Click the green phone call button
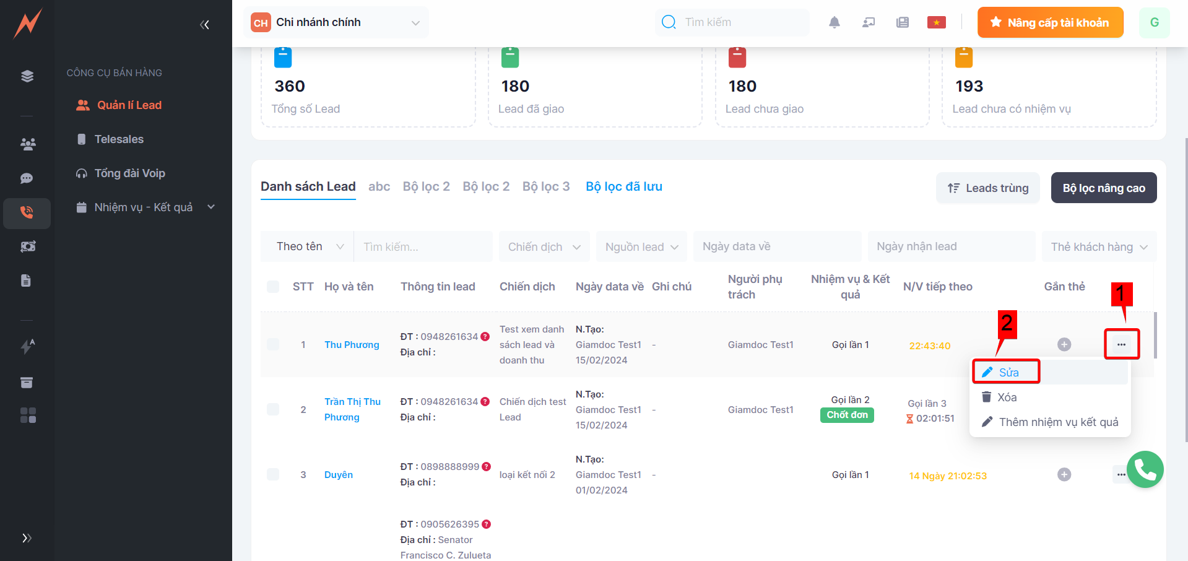1188x561 pixels. 1145,470
